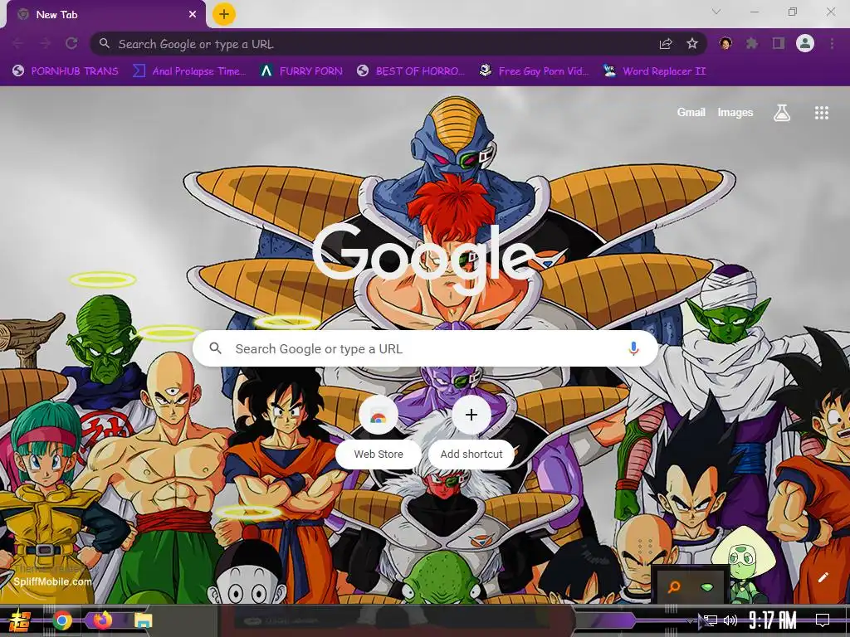Click the green gem icon in tray popup
Viewport: 850px width, 637px height.
pos(706,586)
